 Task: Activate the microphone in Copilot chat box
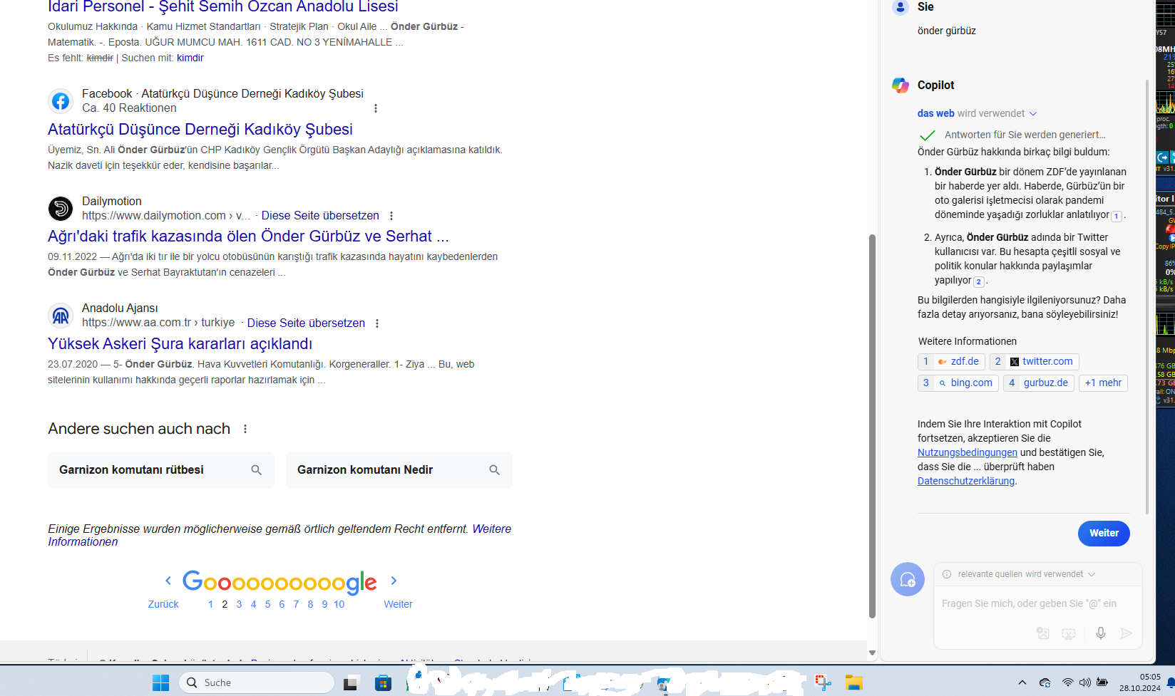pos(1101,633)
